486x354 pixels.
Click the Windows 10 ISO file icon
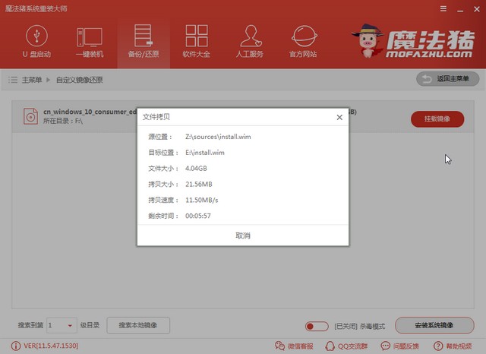(x=30, y=117)
